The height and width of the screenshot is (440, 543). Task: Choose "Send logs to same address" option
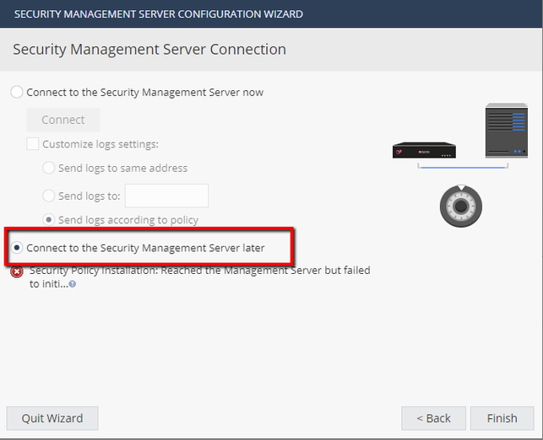pos(49,168)
